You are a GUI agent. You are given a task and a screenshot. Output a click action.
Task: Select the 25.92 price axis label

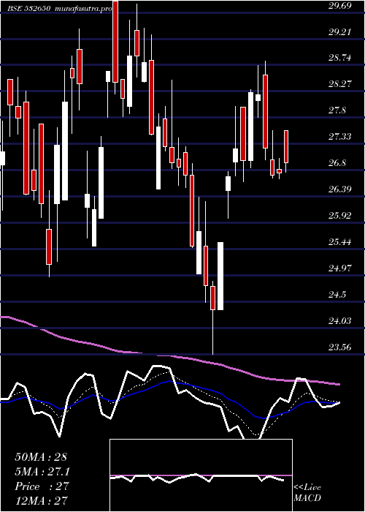pos(340,216)
